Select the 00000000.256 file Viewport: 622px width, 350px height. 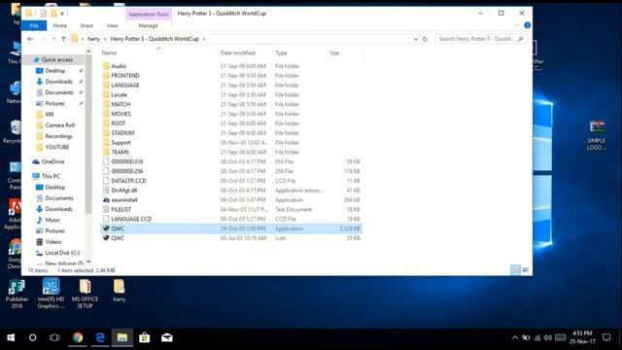click(x=127, y=171)
